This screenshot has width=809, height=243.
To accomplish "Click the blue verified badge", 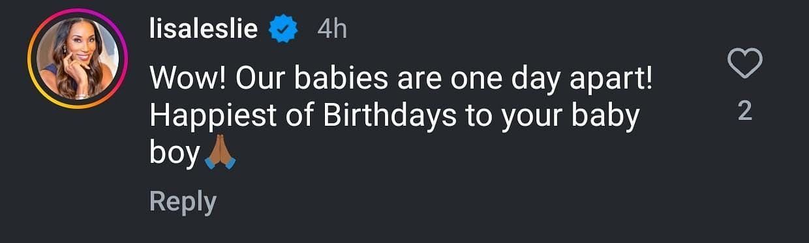I will coord(283,29).
